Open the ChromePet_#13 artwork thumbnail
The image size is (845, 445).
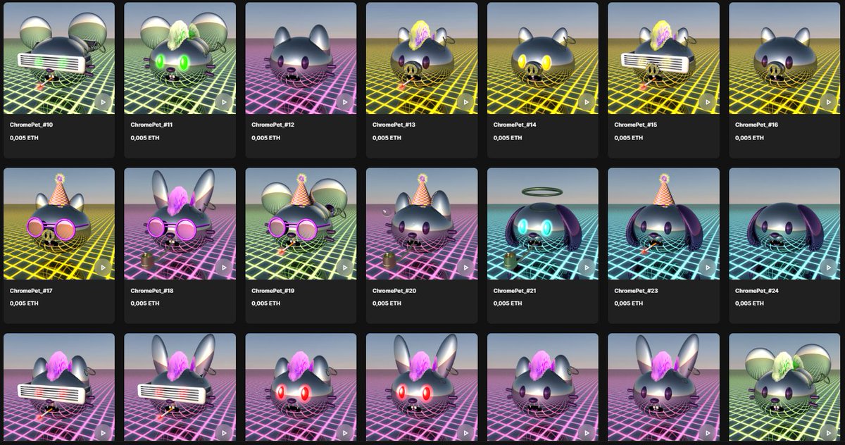click(422, 58)
